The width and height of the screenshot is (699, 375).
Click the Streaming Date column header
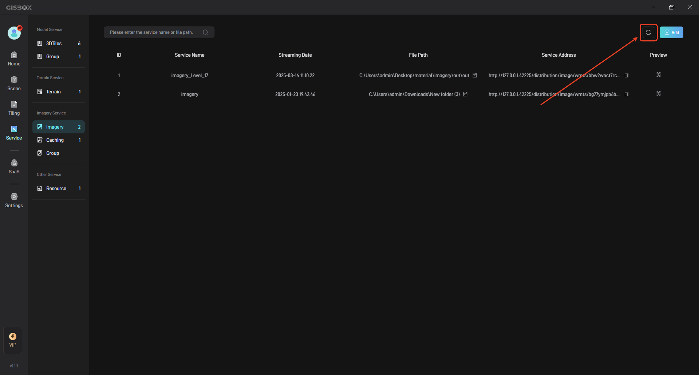tap(295, 55)
